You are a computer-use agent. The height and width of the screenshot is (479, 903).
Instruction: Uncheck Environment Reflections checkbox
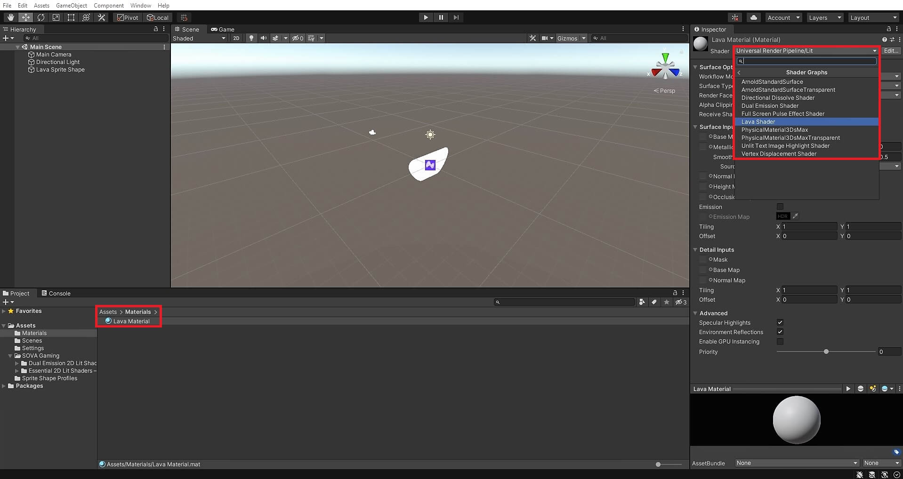(780, 332)
